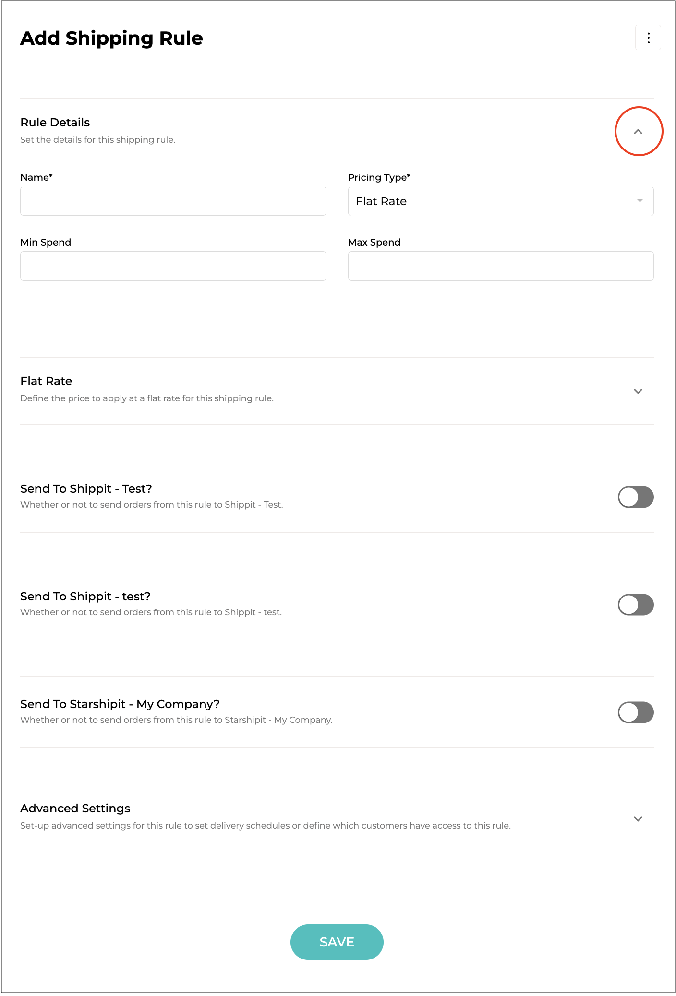Click the Send To Starshipit description text
Viewport: 676px width, 996px height.
coord(176,720)
